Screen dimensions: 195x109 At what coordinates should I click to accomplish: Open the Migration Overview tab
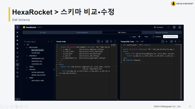click(162, 33)
